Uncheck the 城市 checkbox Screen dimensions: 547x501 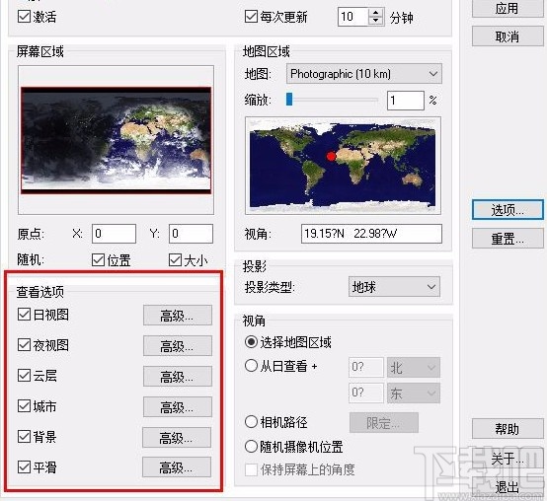coord(24,406)
